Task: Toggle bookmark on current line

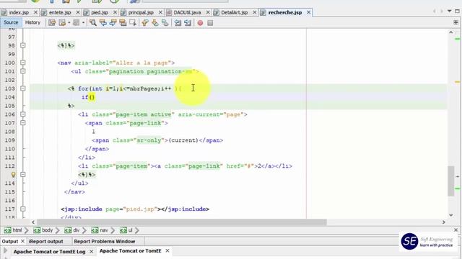Action: tap(165, 22)
